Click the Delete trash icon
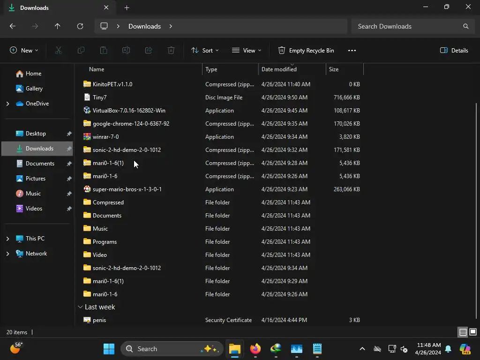The width and height of the screenshot is (480, 360). pos(171,51)
